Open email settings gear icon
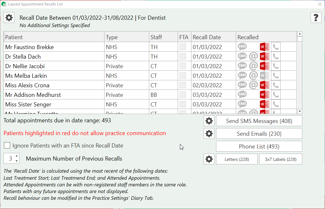Screen dimensions: 325x209 (209, 134)
